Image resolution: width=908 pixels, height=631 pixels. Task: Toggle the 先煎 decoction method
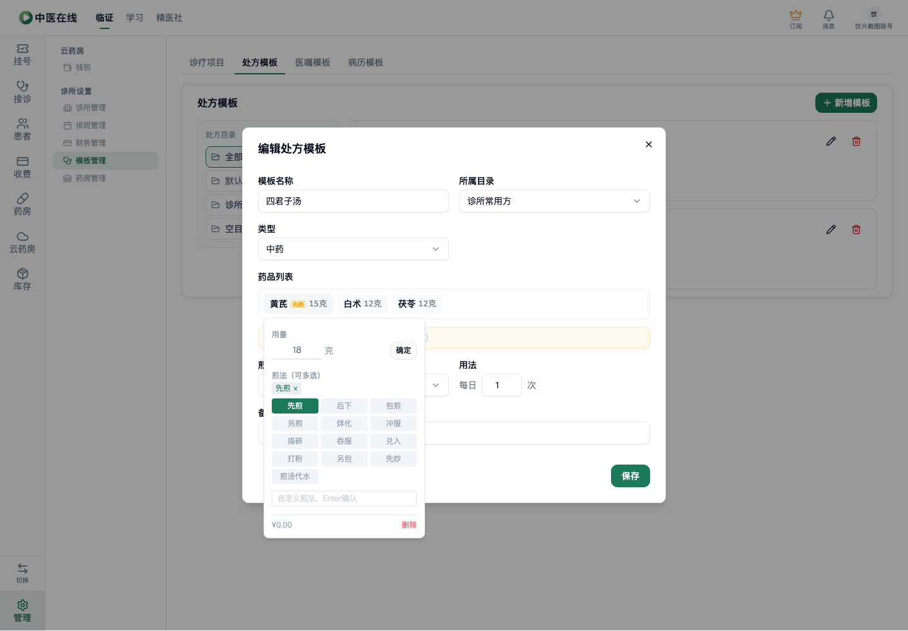point(295,406)
